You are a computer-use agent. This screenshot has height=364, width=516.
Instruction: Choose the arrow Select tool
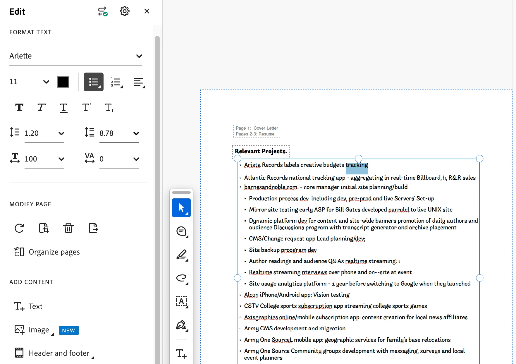pos(181,208)
